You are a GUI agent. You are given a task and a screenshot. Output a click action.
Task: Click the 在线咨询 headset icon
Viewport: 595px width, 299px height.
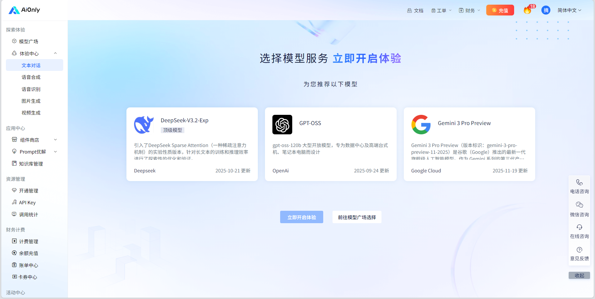(x=579, y=227)
